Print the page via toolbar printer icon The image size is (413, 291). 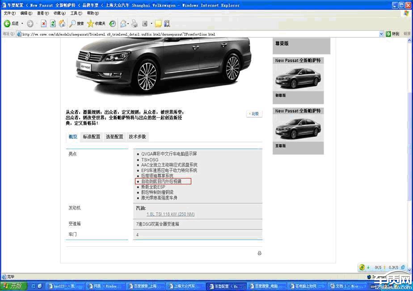pyautogui.click(x=135, y=24)
